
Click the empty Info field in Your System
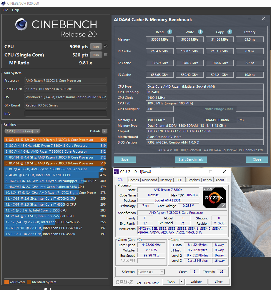click(66, 114)
